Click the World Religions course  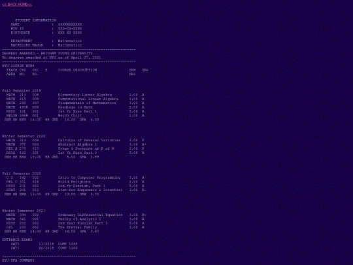click(75, 182)
